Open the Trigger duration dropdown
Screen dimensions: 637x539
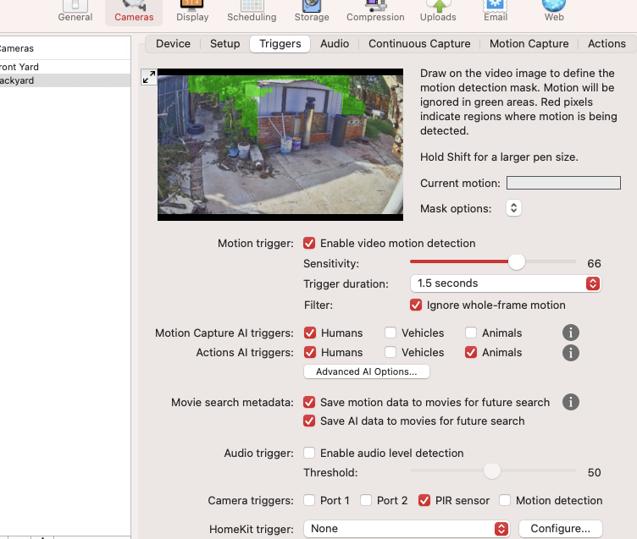pos(506,283)
